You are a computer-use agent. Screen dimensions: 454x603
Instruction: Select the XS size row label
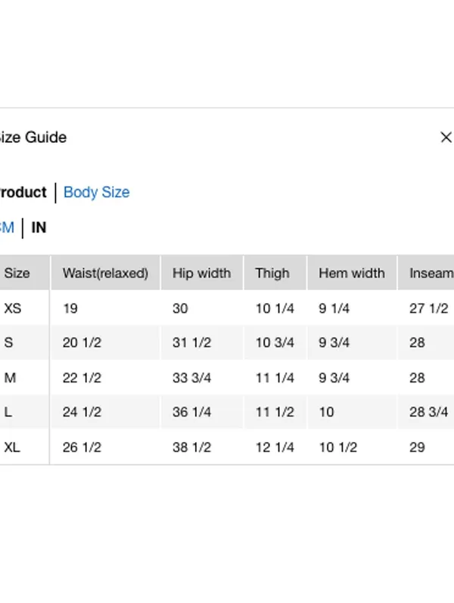point(13,308)
